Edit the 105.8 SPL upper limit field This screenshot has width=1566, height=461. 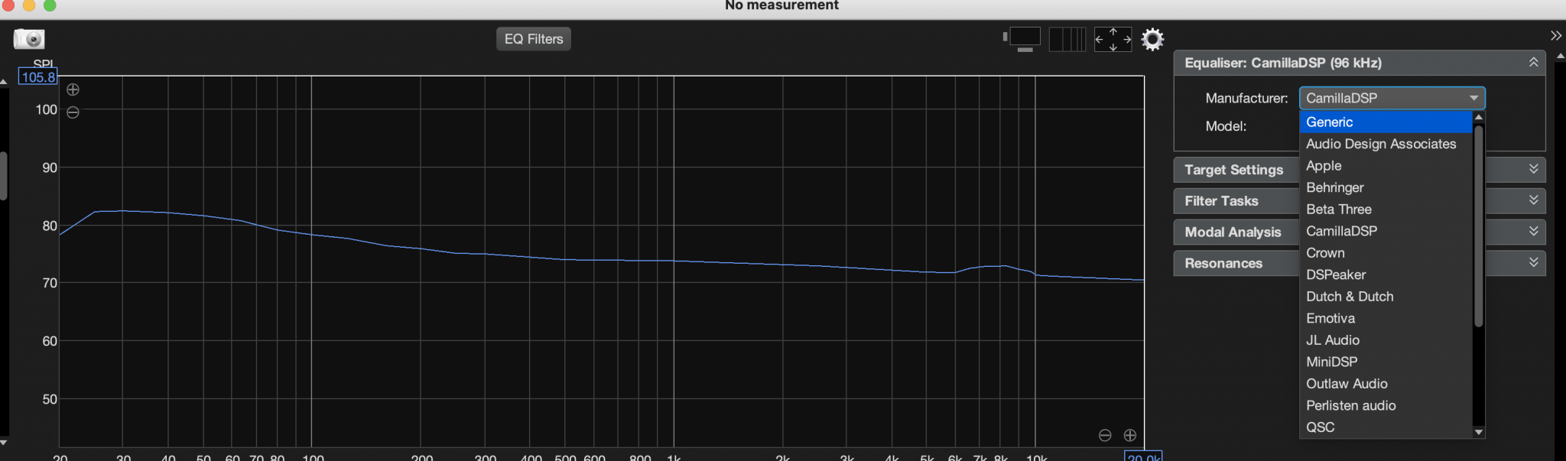[37, 77]
